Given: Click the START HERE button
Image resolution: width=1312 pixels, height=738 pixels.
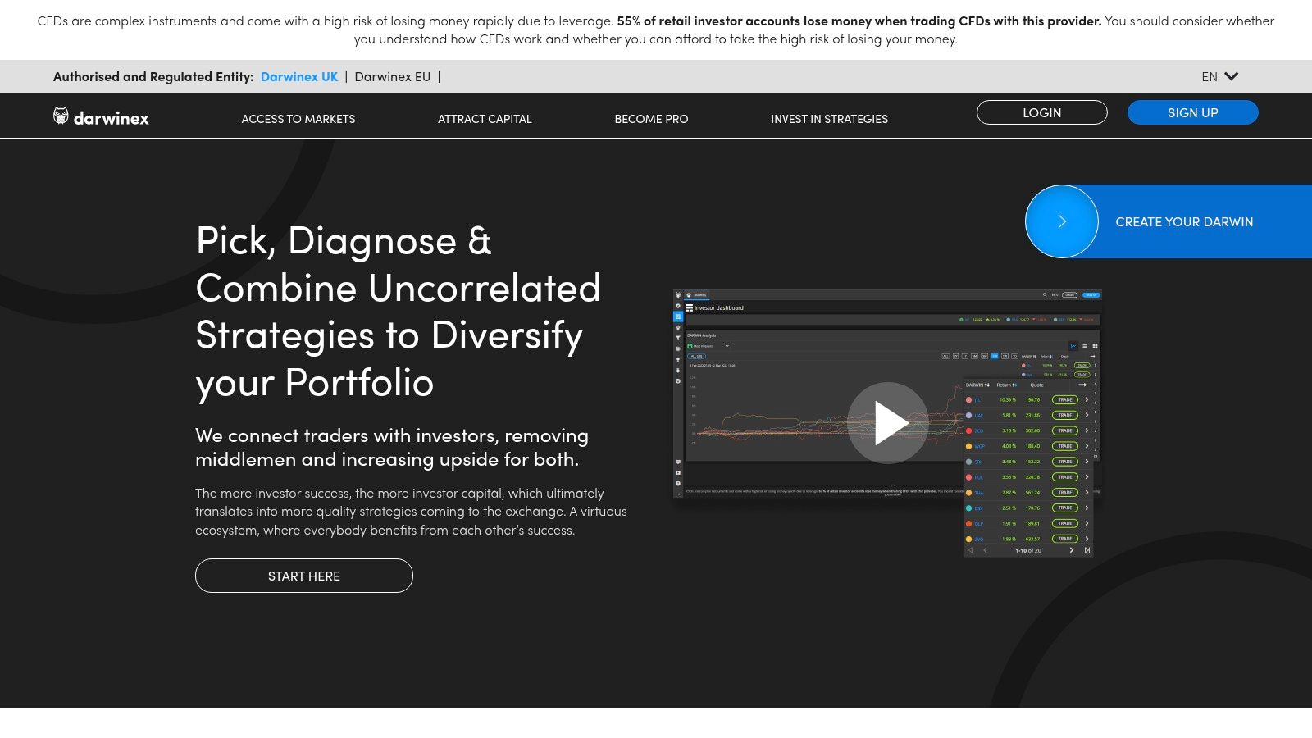Looking at the screenshot, I should tap(304, 576).
